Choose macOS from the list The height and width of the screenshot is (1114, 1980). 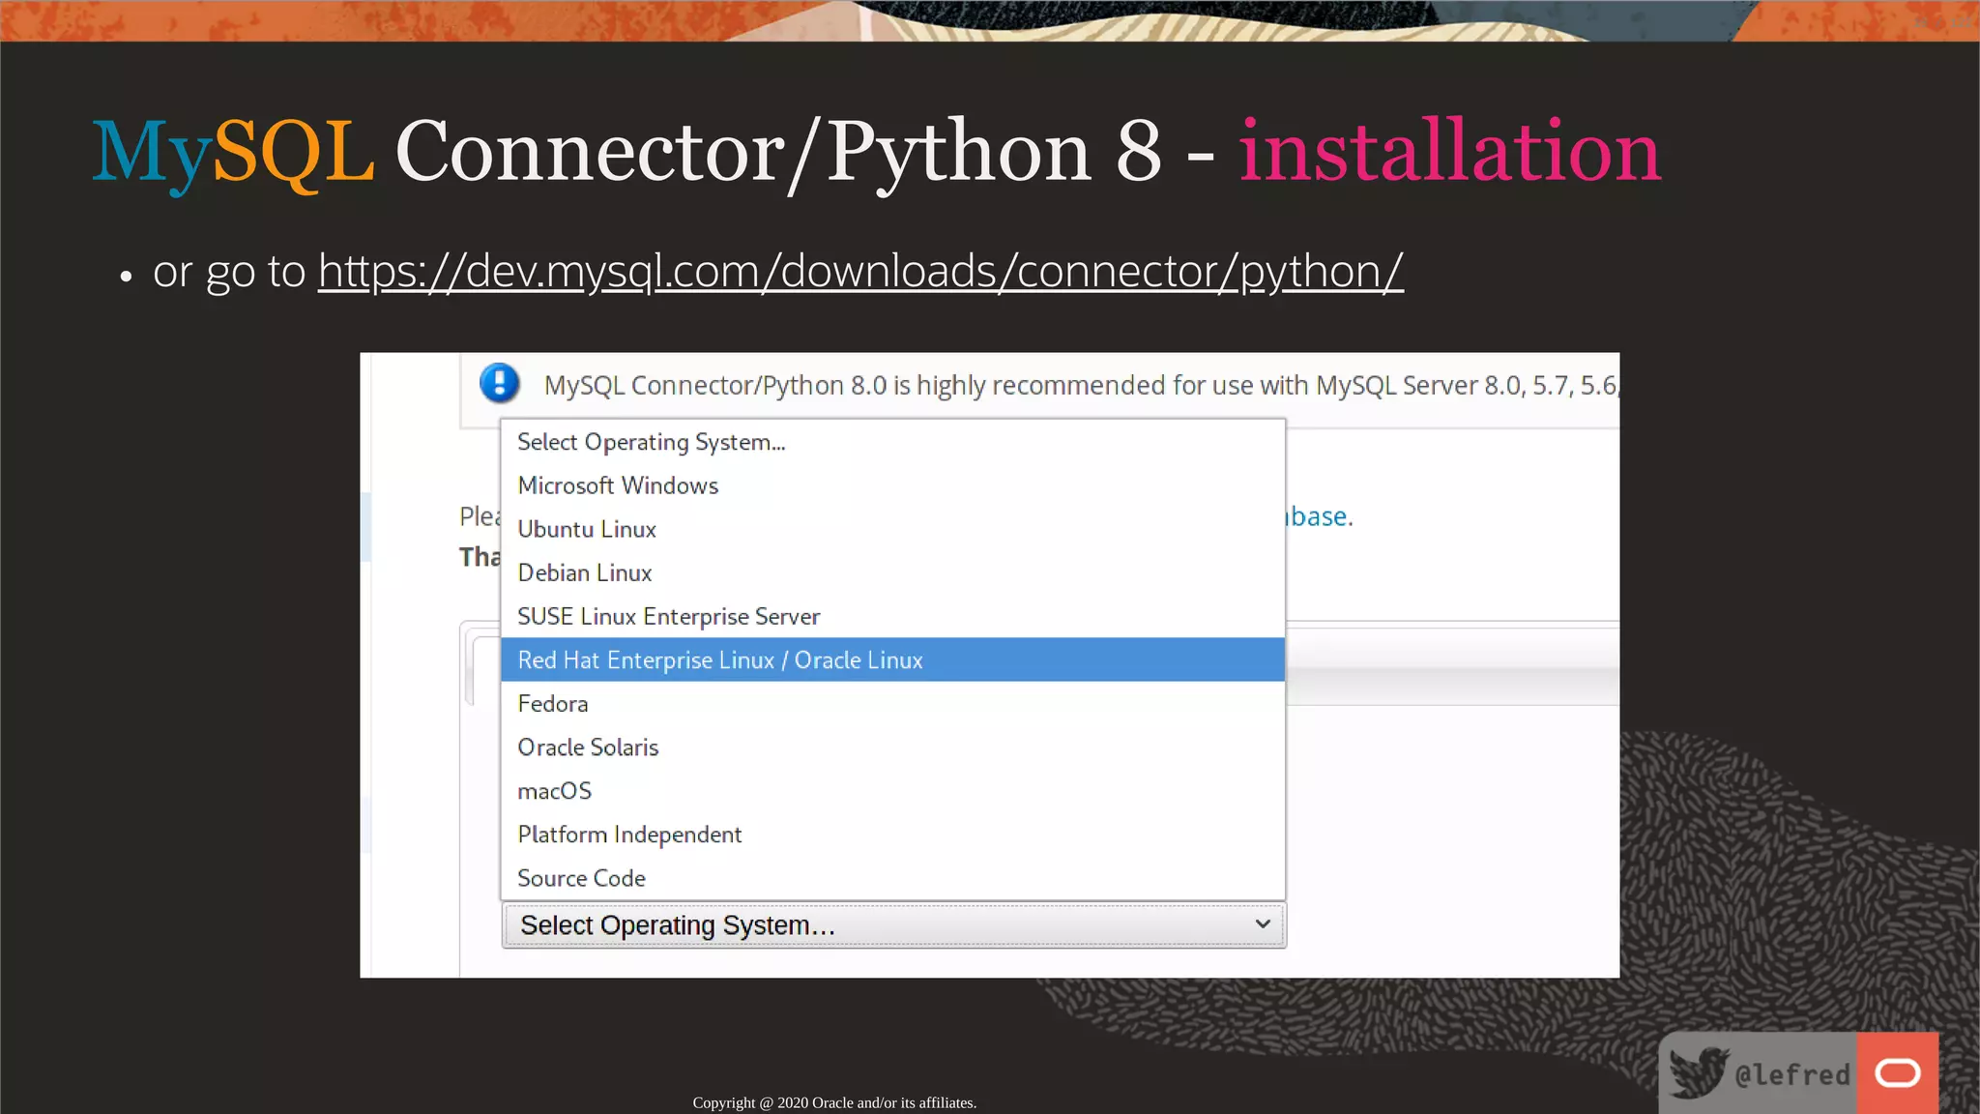(554, 791)
